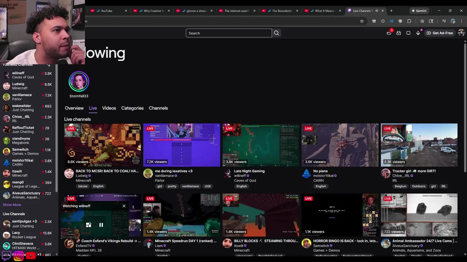Viewport: 467px width, 262px height.
Task: Open the Caves of Qud category link
Action: pos(245,180)
